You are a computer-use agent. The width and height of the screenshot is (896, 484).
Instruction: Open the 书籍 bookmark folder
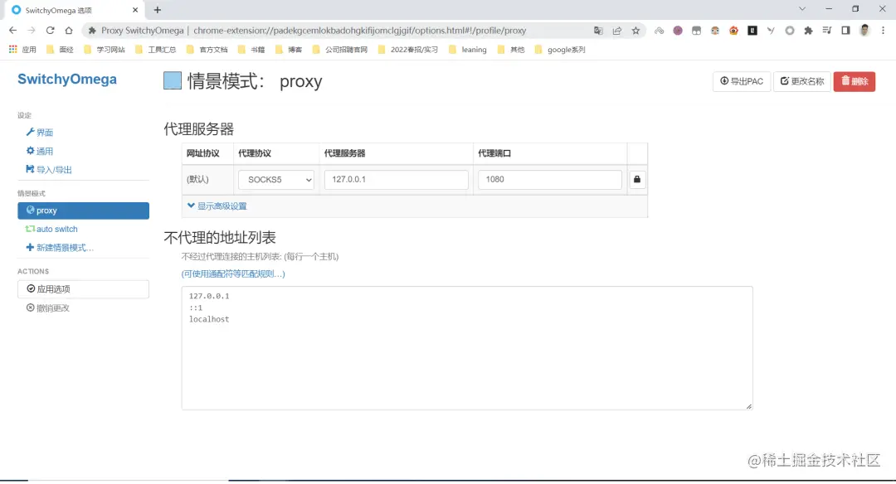251,50
